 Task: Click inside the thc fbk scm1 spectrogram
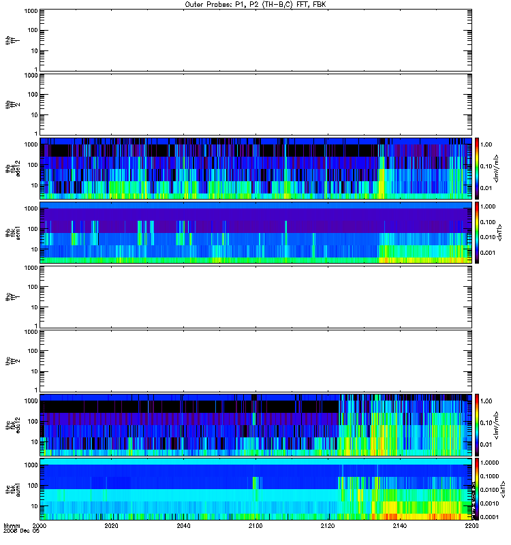(255, 489)
